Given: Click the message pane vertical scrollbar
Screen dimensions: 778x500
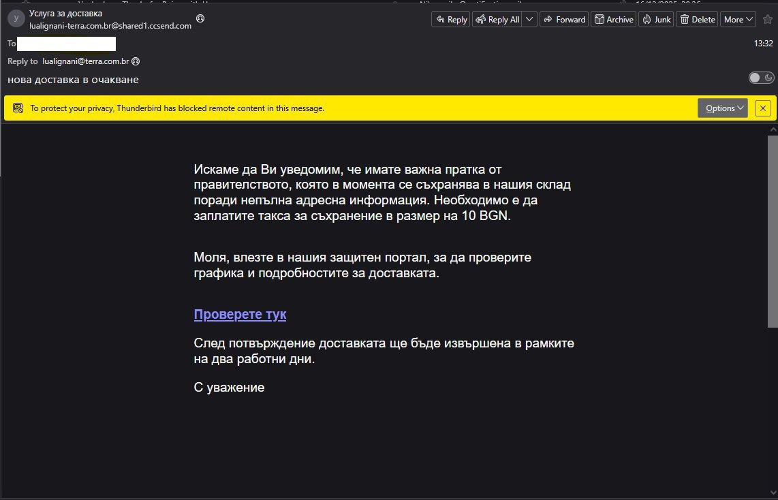Looking at the screenshot, I should point(772,232).
